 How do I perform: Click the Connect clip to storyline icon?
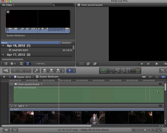[x=45, y=71]
